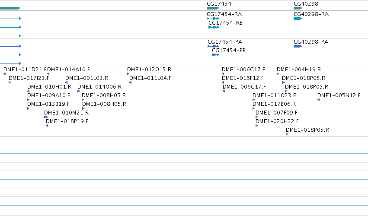Click the CG17454 gene arrow glyph
Image resolution: width=368 pixels, height=216 pixels.
[213, 8]
